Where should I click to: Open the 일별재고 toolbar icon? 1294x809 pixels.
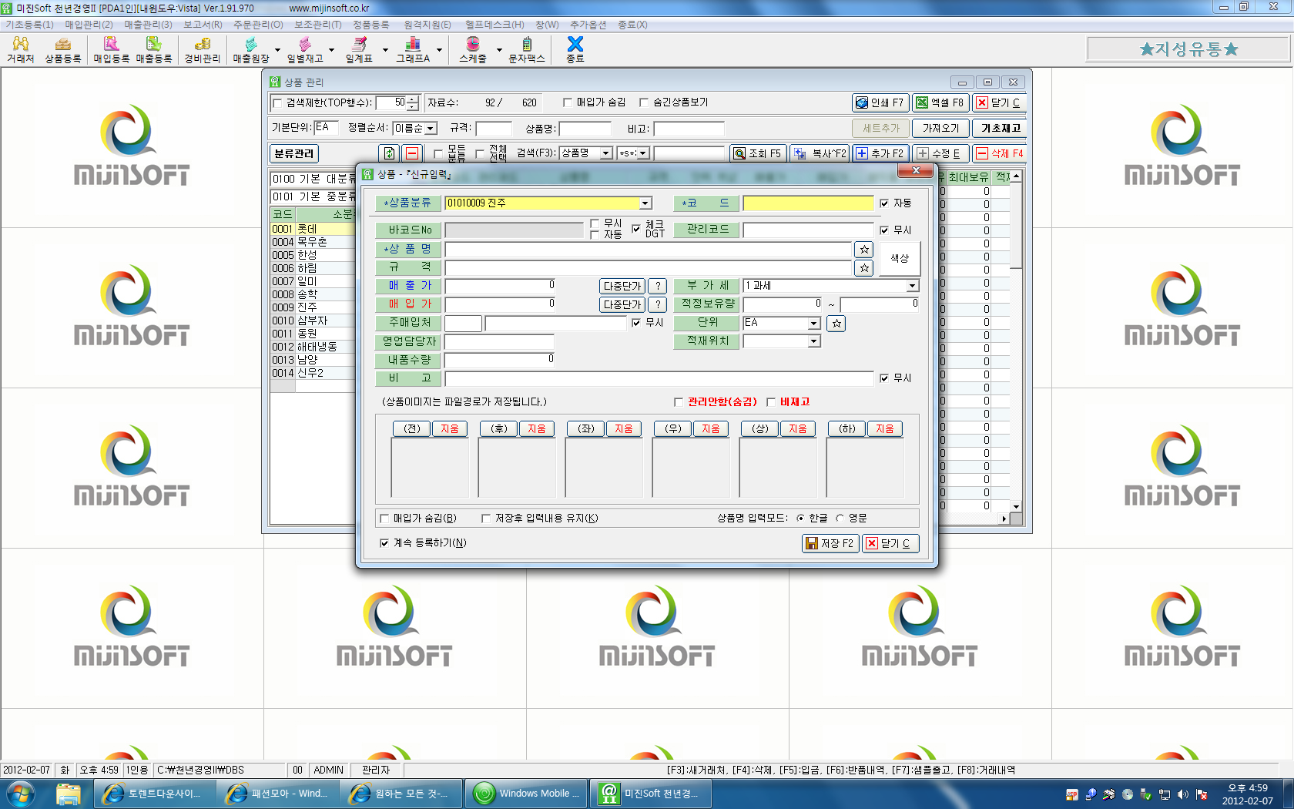pyautogui.click(x=305, y=49)
